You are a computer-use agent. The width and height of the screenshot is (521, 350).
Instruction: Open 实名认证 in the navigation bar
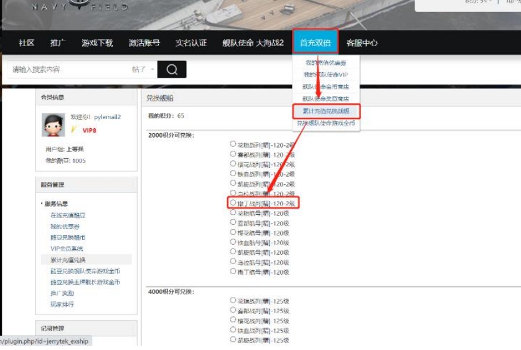pos(190,43)
